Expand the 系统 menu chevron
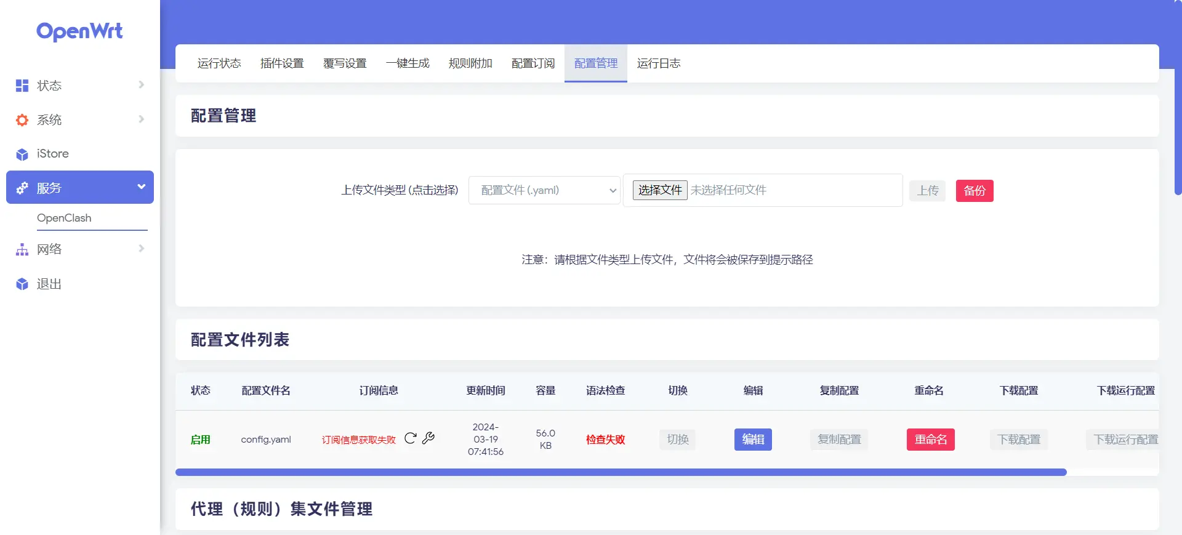The width and height of the screenshot is (1182, 535). click(141, 119)
